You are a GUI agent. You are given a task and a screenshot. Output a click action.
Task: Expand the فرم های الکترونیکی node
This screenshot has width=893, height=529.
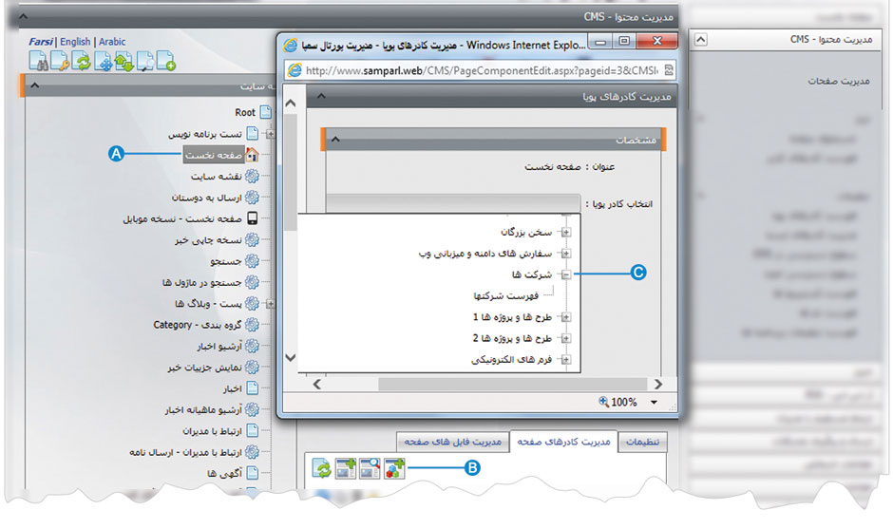[565, 360]
